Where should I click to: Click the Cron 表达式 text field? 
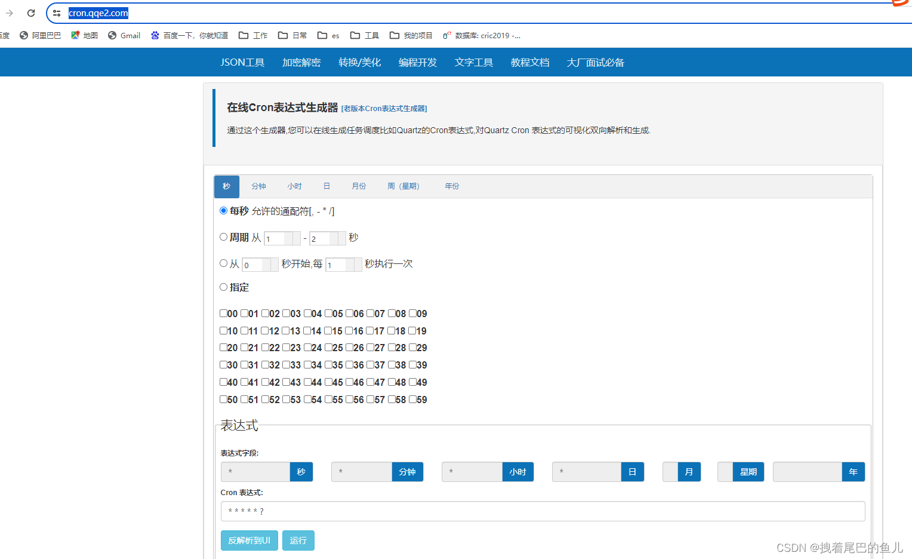click(543, 511)
